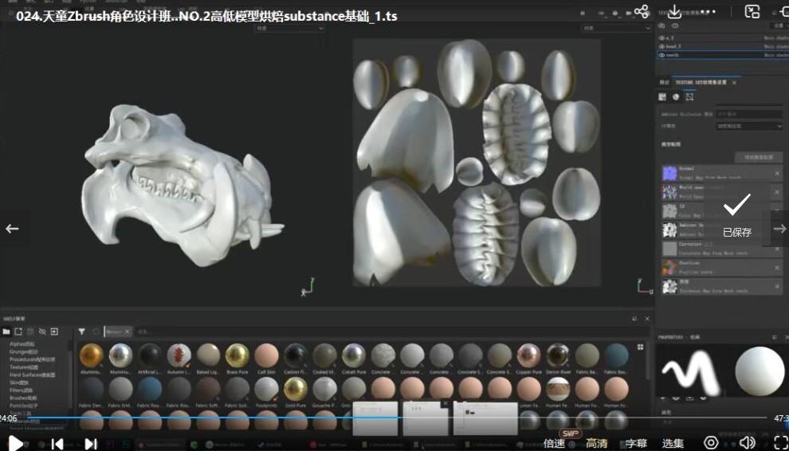Toggle visibility of the teeth texture set
Viewport: 789px width, 451px height.
(661, 55)
